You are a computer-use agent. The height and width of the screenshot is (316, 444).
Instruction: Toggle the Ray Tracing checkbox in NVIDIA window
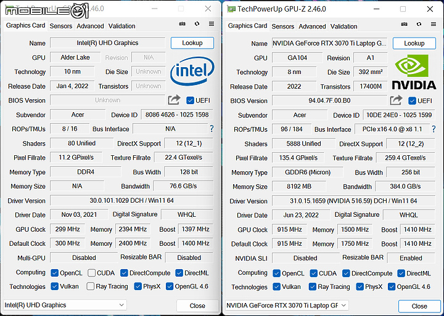point(312,286)
